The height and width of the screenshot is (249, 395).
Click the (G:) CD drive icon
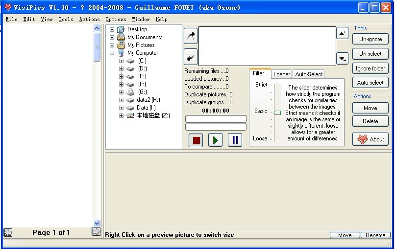point(130,92)
